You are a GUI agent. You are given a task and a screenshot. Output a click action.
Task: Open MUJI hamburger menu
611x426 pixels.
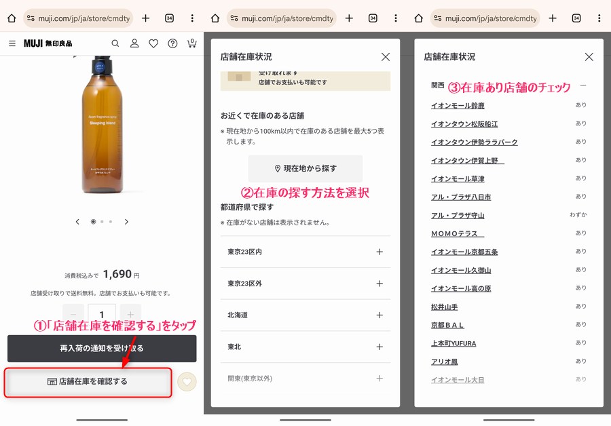click(x=12, y=43)
